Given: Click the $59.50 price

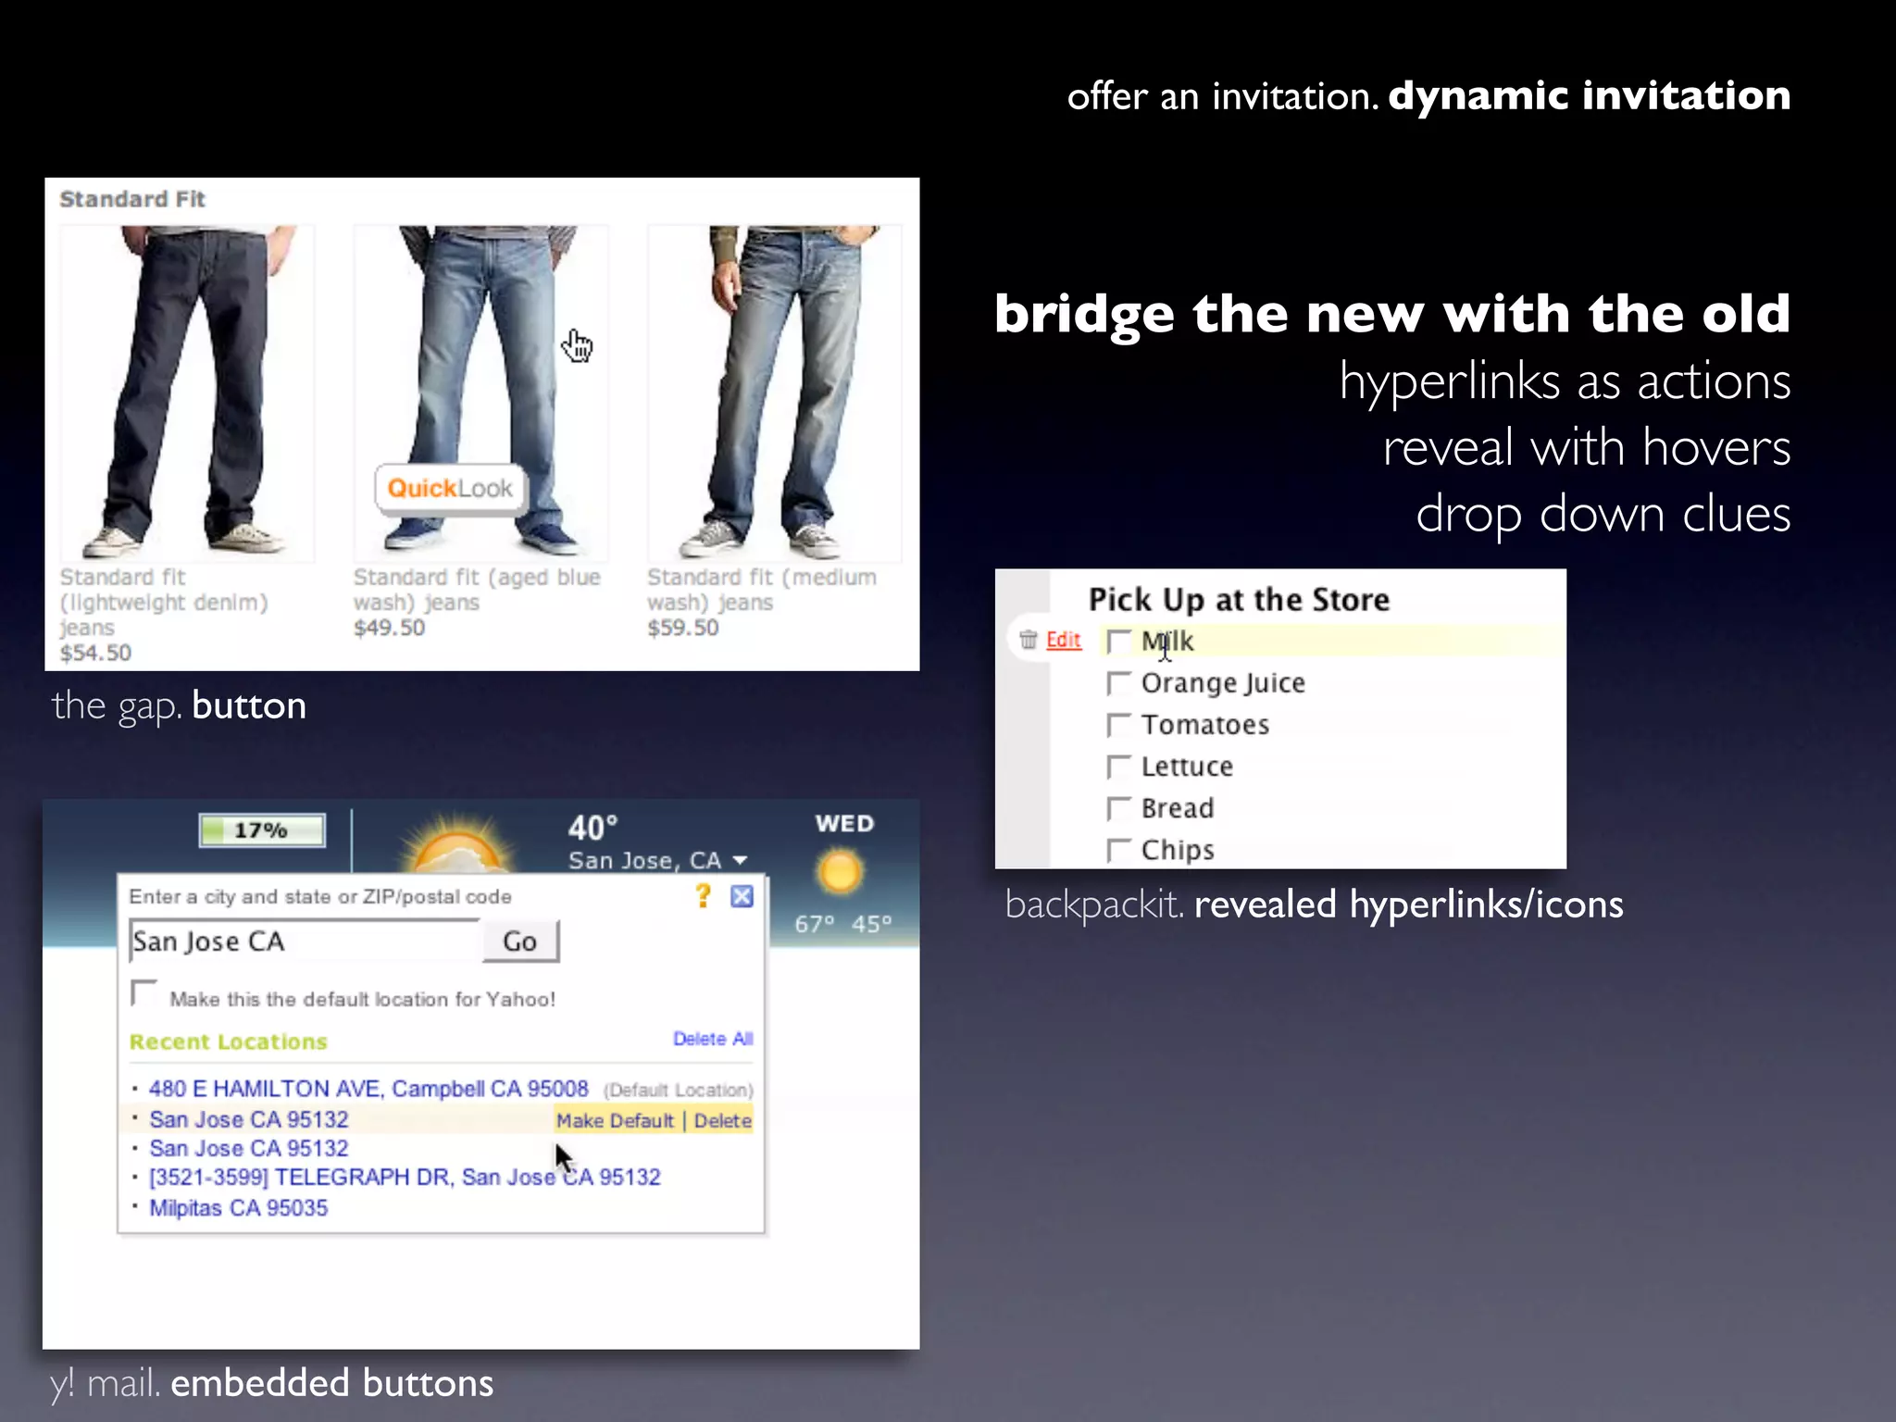Looking at the screenshot, I should [x=682, y=628].
